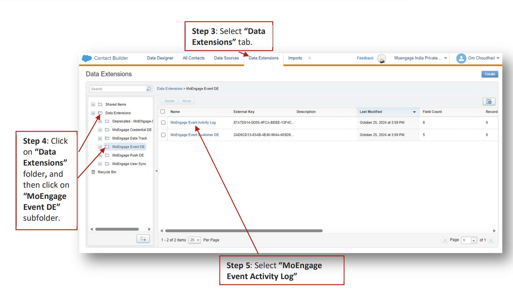Select Recycle Bin in folder tree
The image size is (513, 296).
[107, 172]
